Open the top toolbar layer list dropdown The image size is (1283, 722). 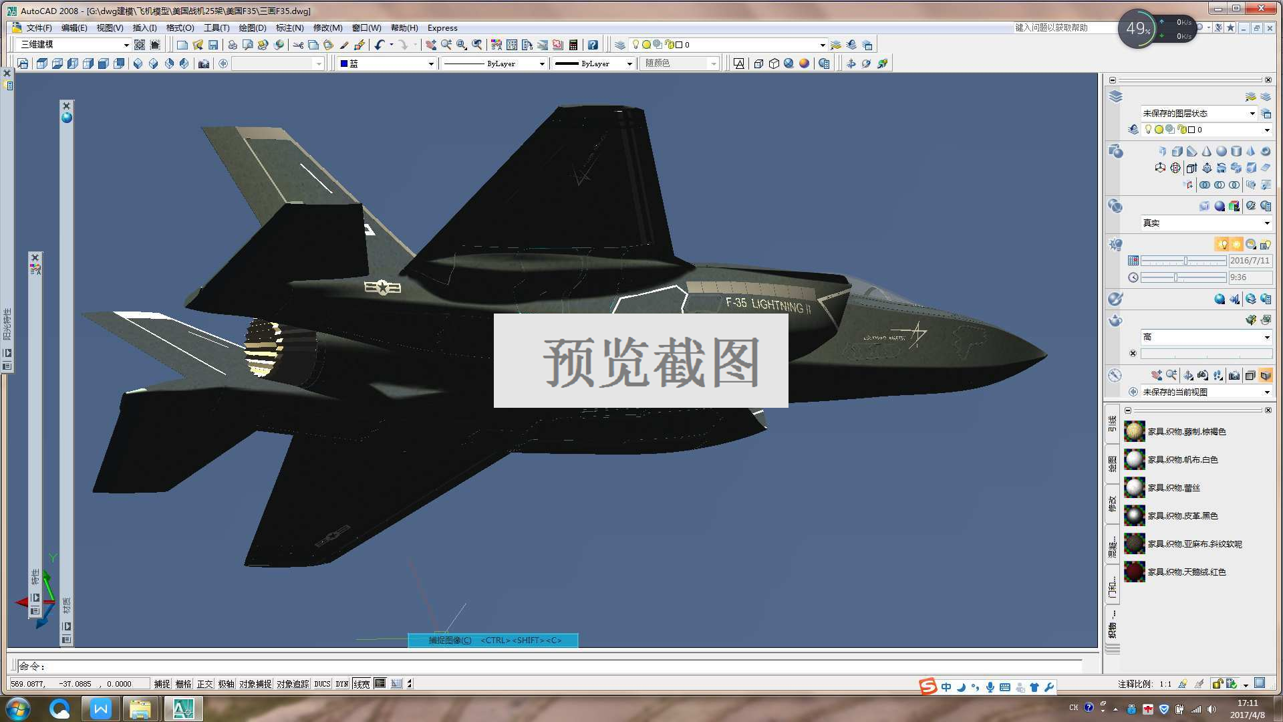pos(728,45)
